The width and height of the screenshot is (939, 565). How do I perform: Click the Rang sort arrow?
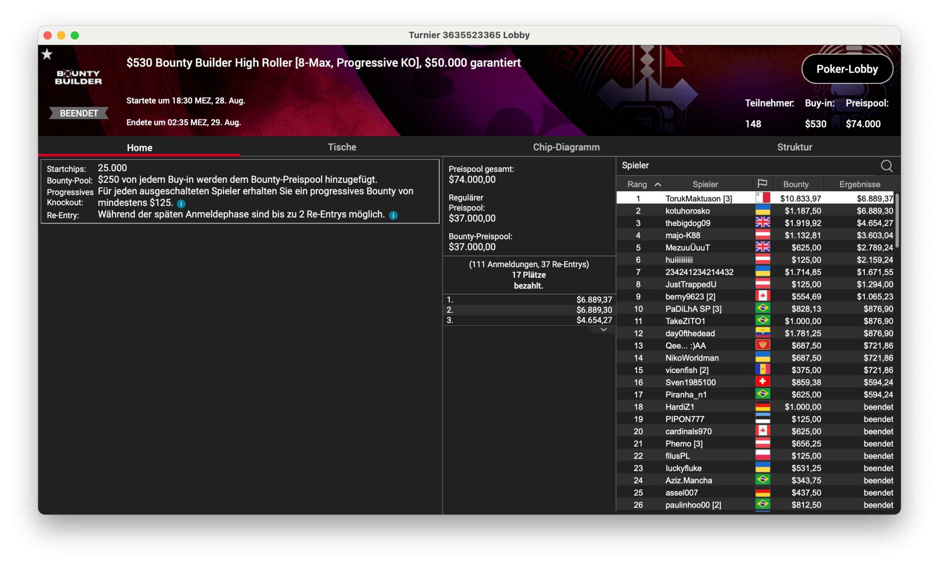pyautogui.click(x=657, y=185)
